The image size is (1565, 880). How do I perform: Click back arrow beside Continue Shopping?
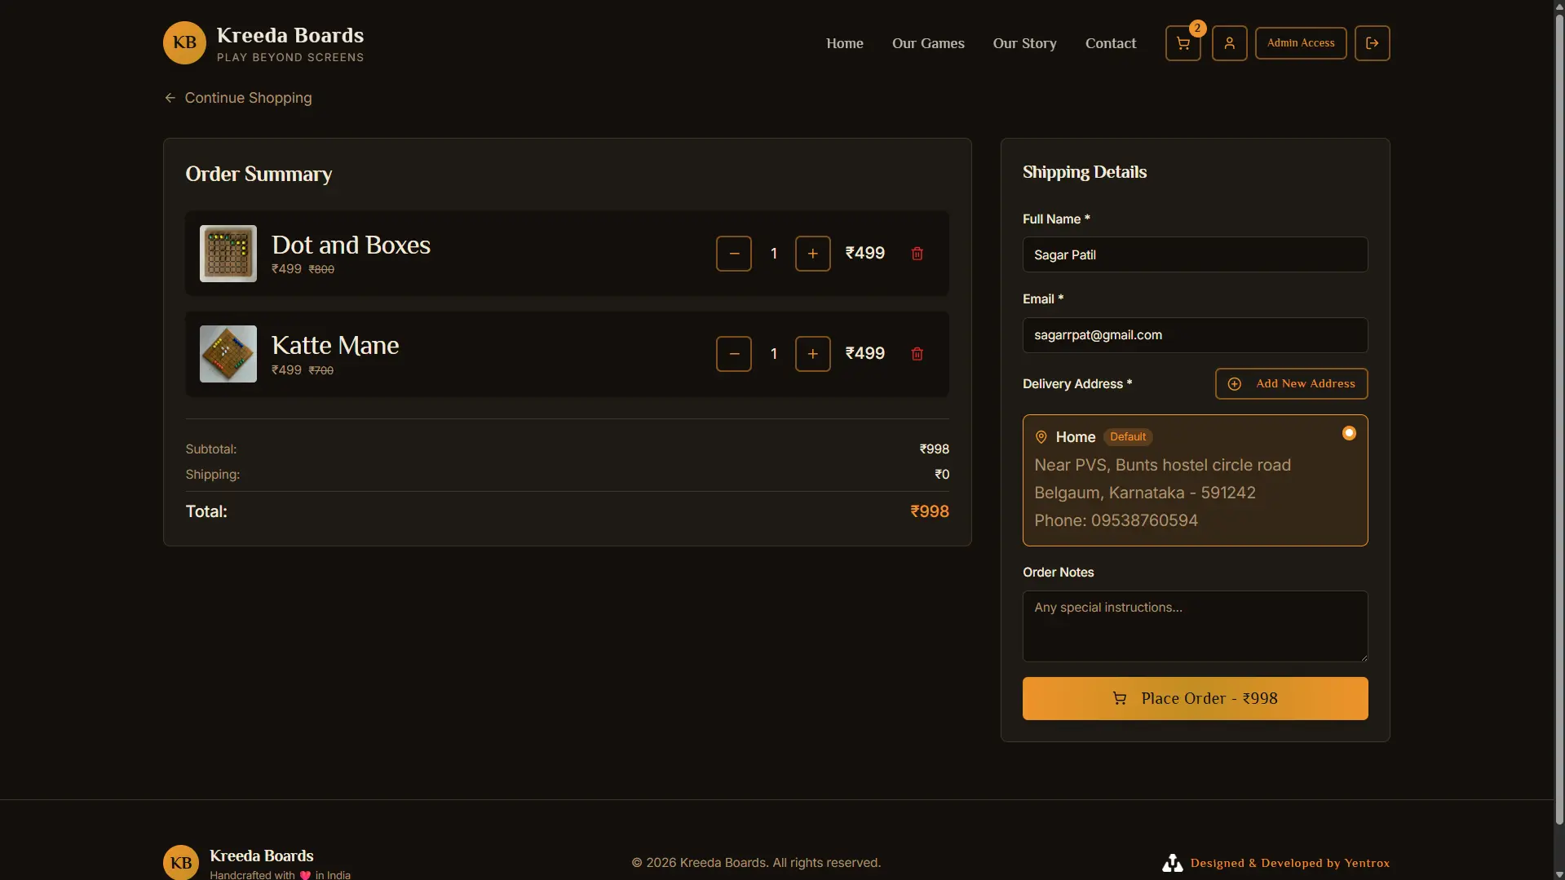tap(169, 98)
